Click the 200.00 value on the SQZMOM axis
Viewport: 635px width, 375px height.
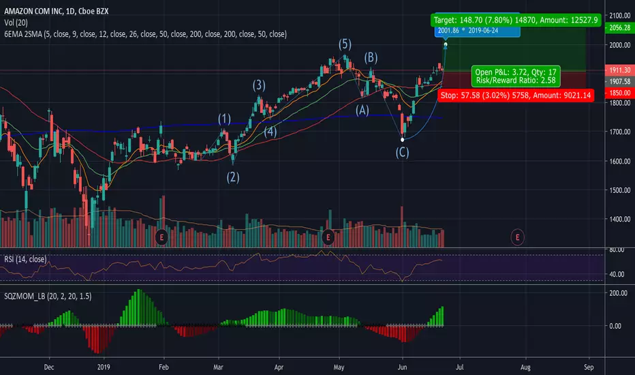click(619, 293)
